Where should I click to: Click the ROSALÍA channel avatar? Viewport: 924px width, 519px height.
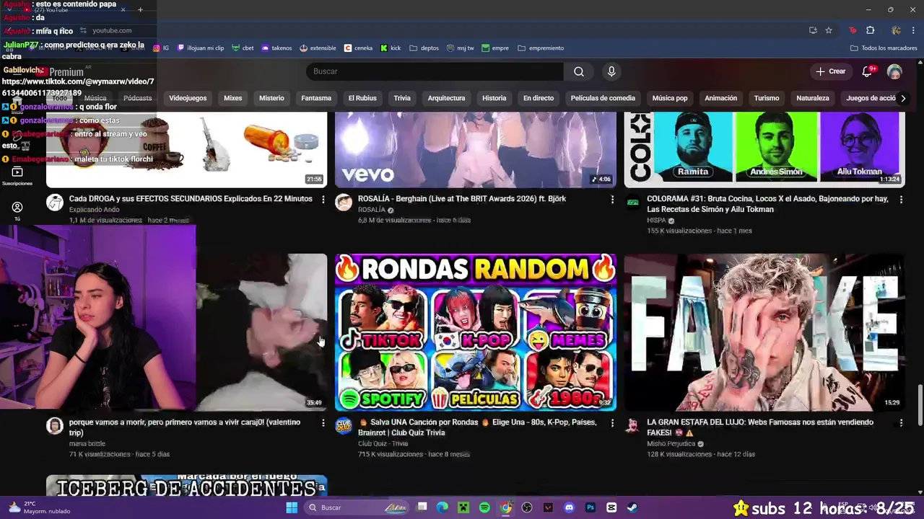[x=344, y=203]
